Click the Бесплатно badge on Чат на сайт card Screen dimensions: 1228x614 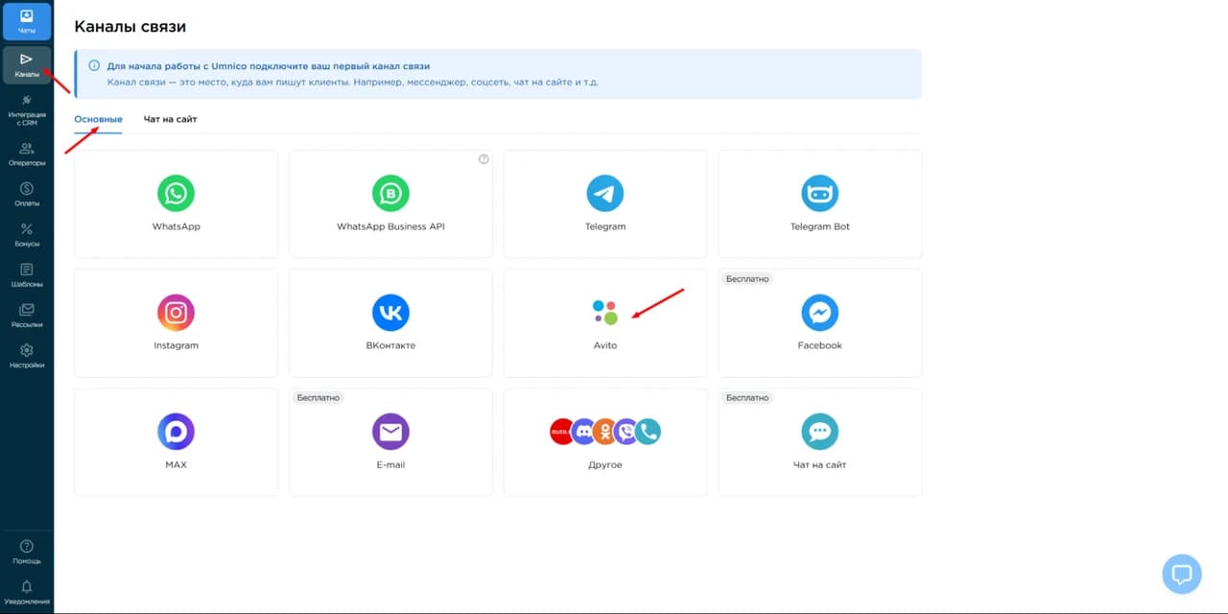coord(748,397)
